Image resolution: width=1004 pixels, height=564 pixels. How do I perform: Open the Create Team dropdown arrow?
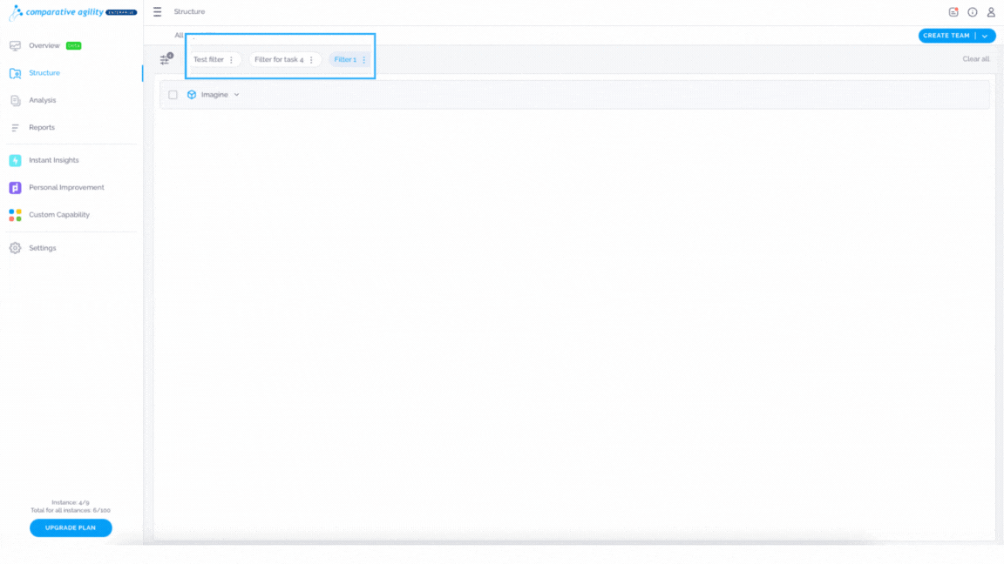(x=985, y=36)
